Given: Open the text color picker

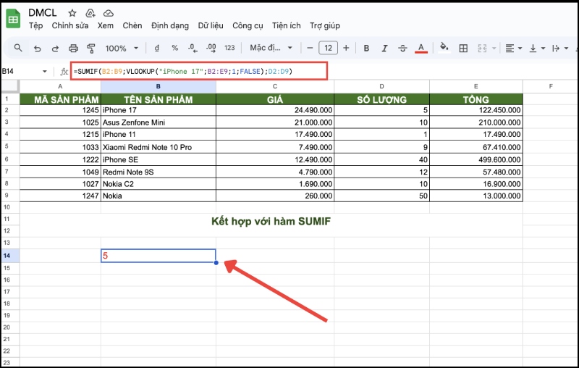Looking at the screenshot, I should (x=421, y=49).
